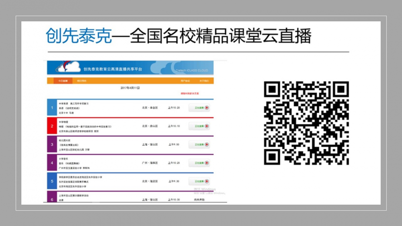
Task: Click the Cretech iCLASS CLOUD banner text
Action: pyautogui.click(x=192, y=70)
